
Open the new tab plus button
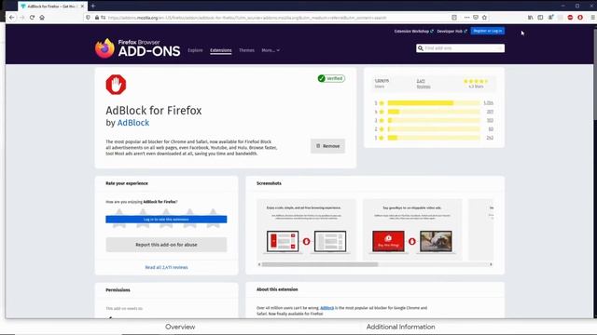pos(93,7)
